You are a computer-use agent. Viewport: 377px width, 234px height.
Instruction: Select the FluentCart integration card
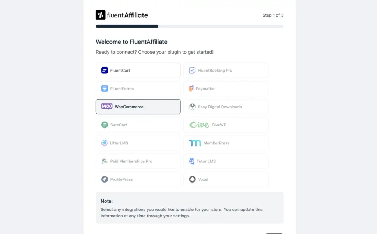138,70
